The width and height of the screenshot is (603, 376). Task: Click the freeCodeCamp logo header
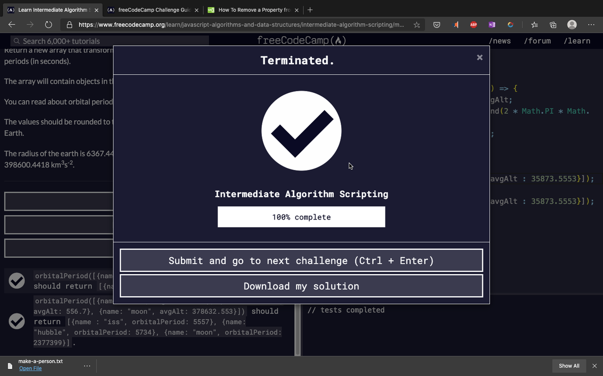pyautogui.click(x=301, y=41)
